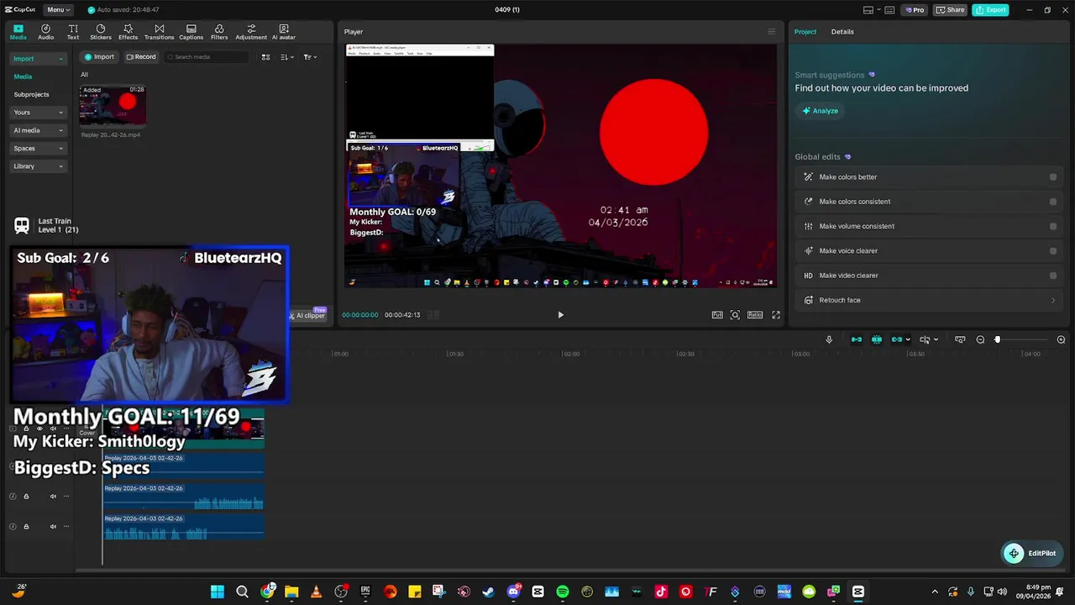
Task: Expand the Yours section
Action: [x=38, y=113]
